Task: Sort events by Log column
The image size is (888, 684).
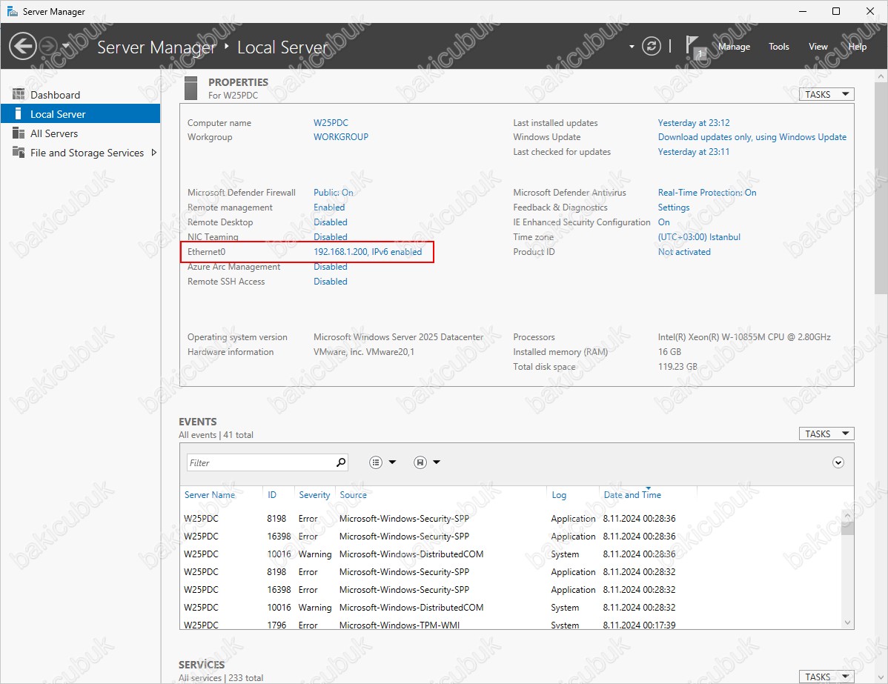Action: [559, 495]
